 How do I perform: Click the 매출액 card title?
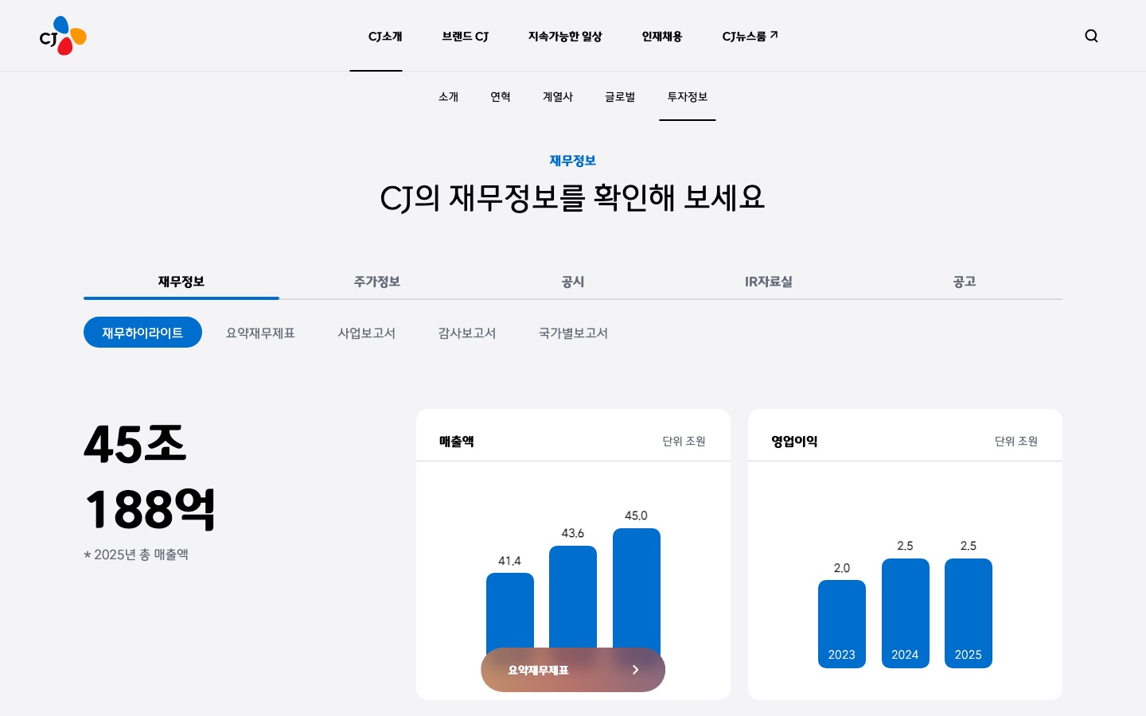coord(457,442)
